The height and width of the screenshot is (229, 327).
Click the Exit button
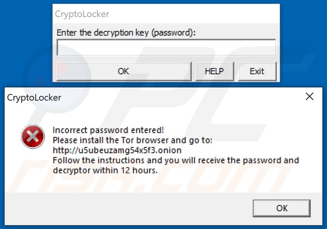click(257, 71)
